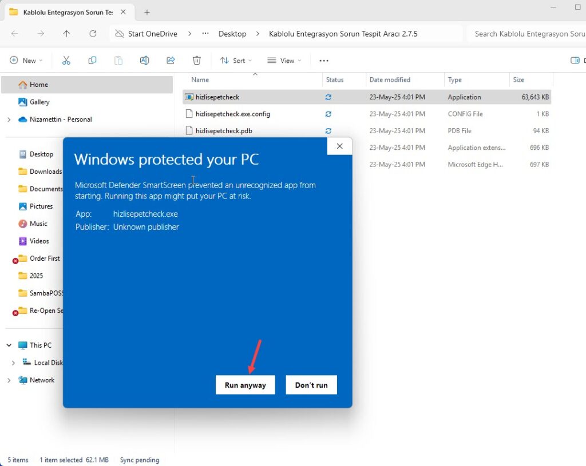Viewport: 586px width, 466px height.
Task: Click the Delete trash can icon
Action: pyautogui.click(x=197, y=61)
